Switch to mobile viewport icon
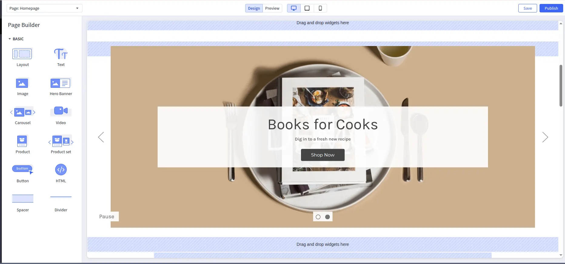The width and height of the screenshot is (565, 264). 320,8
